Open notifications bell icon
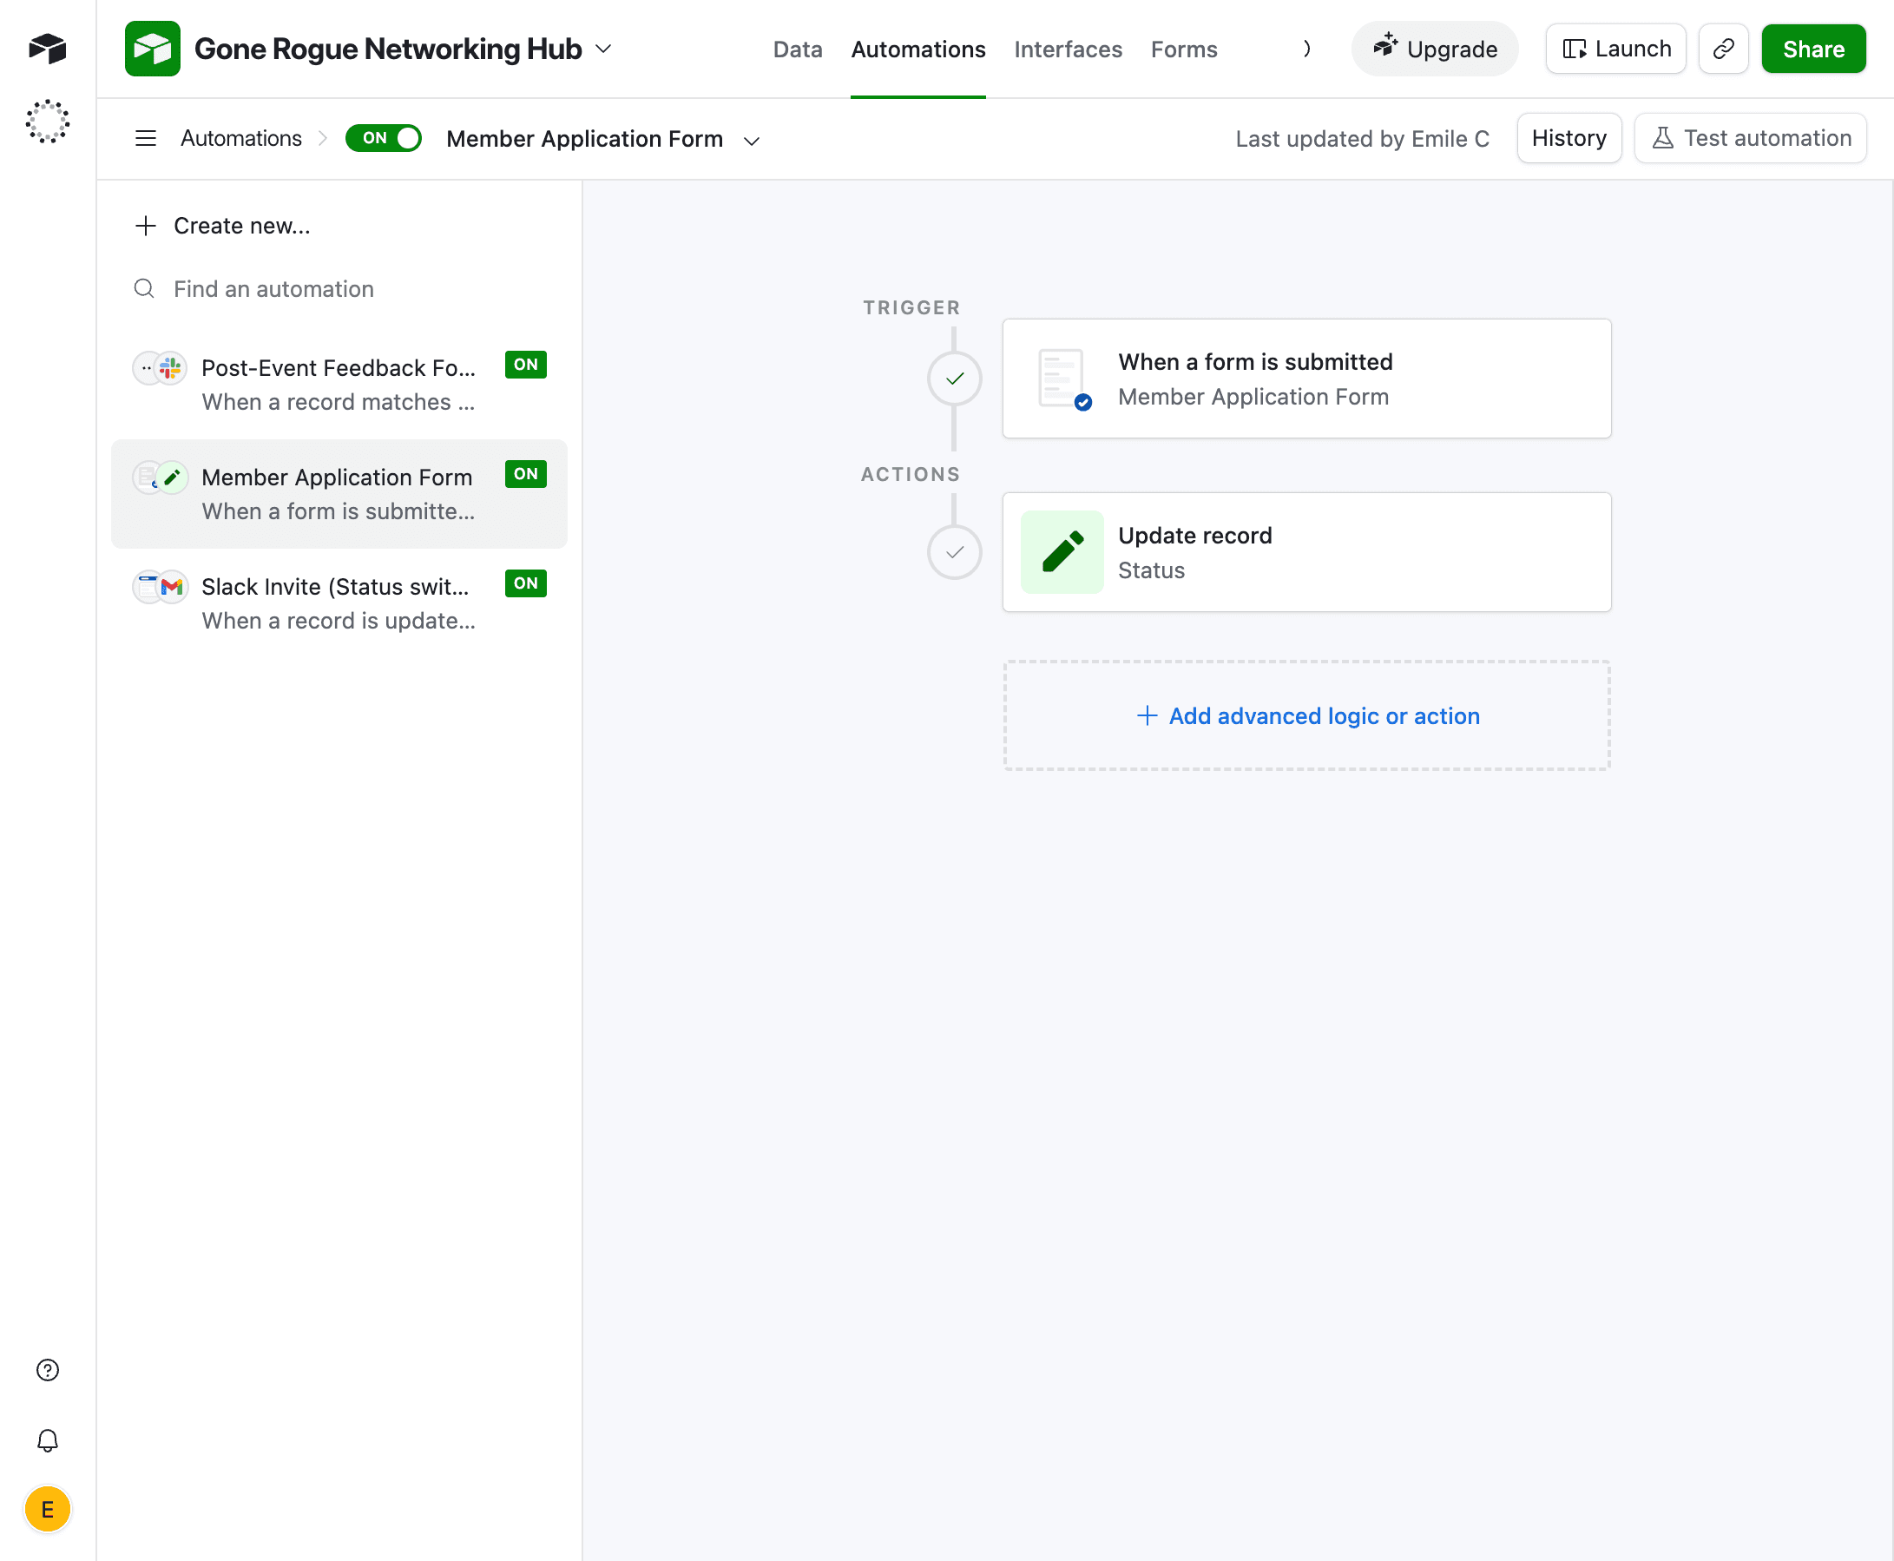Image resolution: width=1894 pixels, height=1561 pixels. click(x=48, y=1440)
